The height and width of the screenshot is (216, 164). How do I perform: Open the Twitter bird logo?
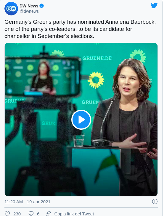tap(154, 6)
